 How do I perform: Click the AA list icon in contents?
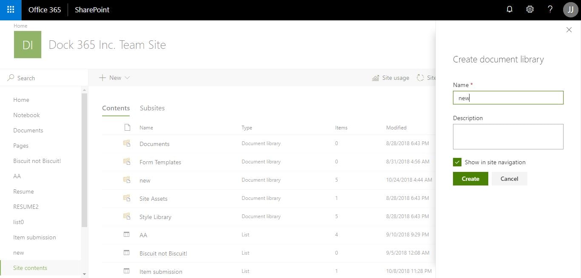126,235
